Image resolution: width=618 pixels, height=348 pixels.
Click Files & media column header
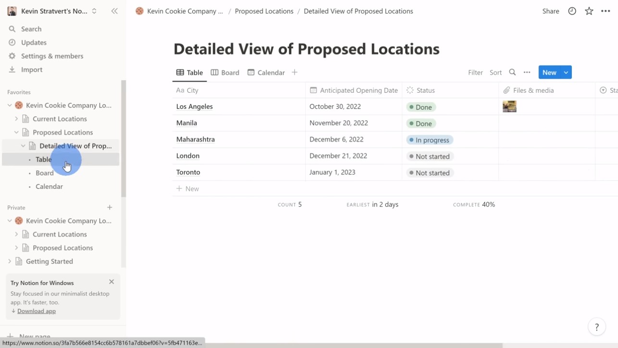(x=547, y=90)
